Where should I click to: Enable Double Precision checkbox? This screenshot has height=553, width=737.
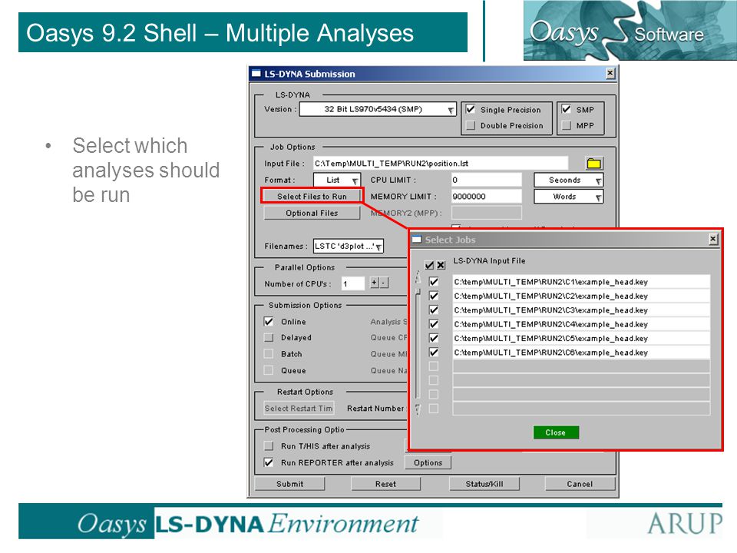[x=471, y=125]
